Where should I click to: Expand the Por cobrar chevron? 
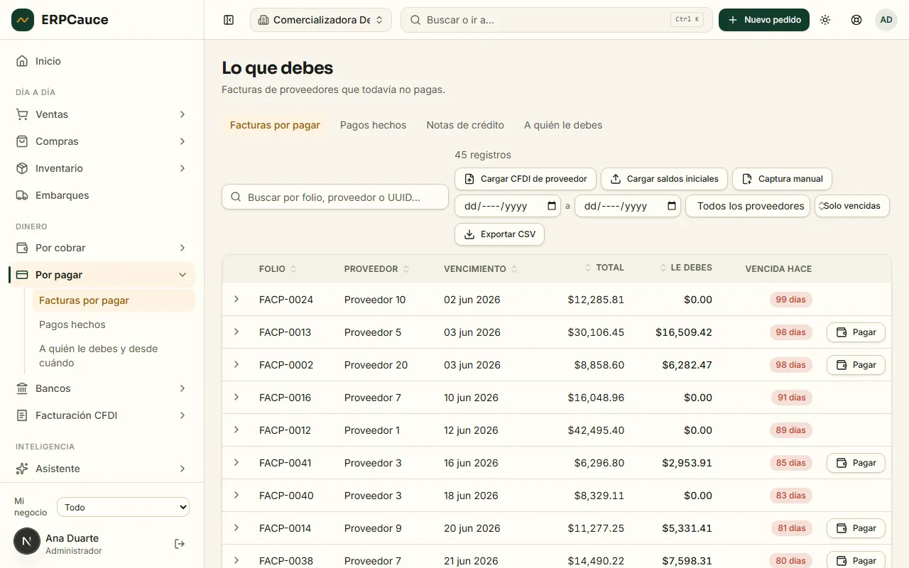point(183,248)
